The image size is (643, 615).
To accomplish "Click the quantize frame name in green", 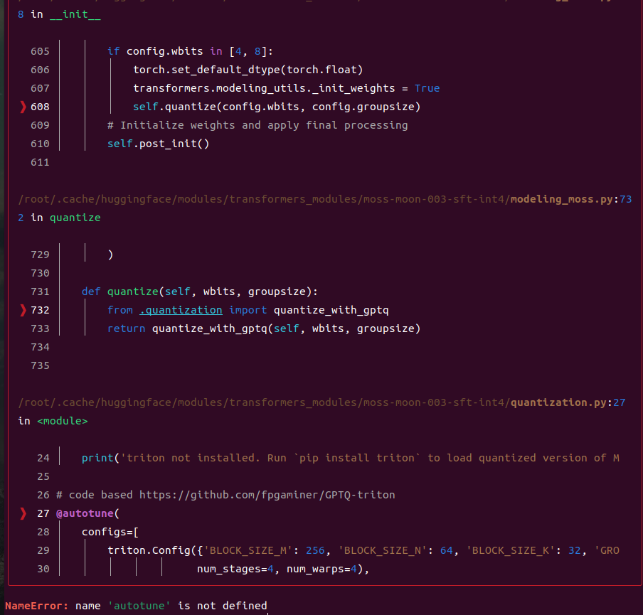I will click(75, 218).
